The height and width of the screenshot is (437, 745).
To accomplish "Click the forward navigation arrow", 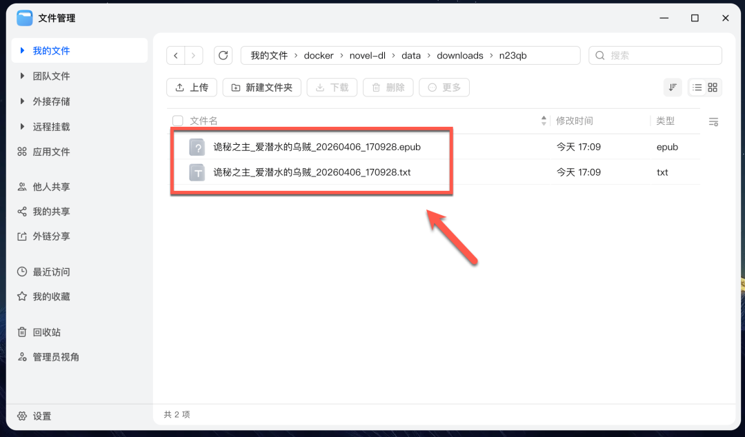I will [x=194, y=56].
